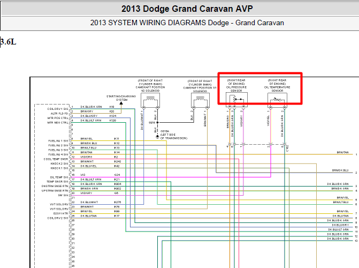The width and height of the screenshot is (359, 268).
Task: Click the 'COILDRV2 SIG' pin label
Action: [x=58, y=218]
